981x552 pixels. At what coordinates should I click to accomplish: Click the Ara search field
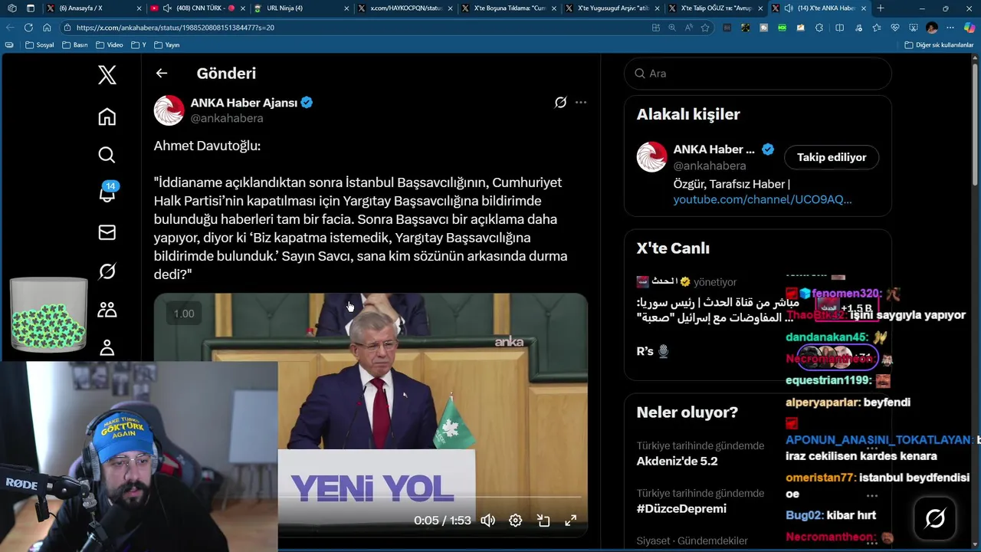(x=758, y=74)
